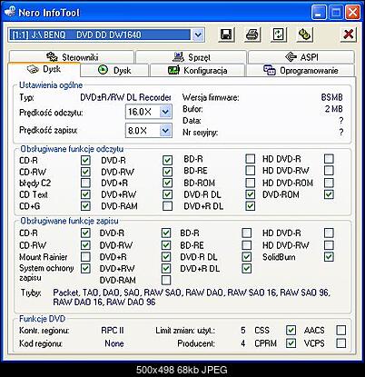Switch to the Sterowniki tab
The width and height of the screenshot is (365, 377).
tap(72, 57)
